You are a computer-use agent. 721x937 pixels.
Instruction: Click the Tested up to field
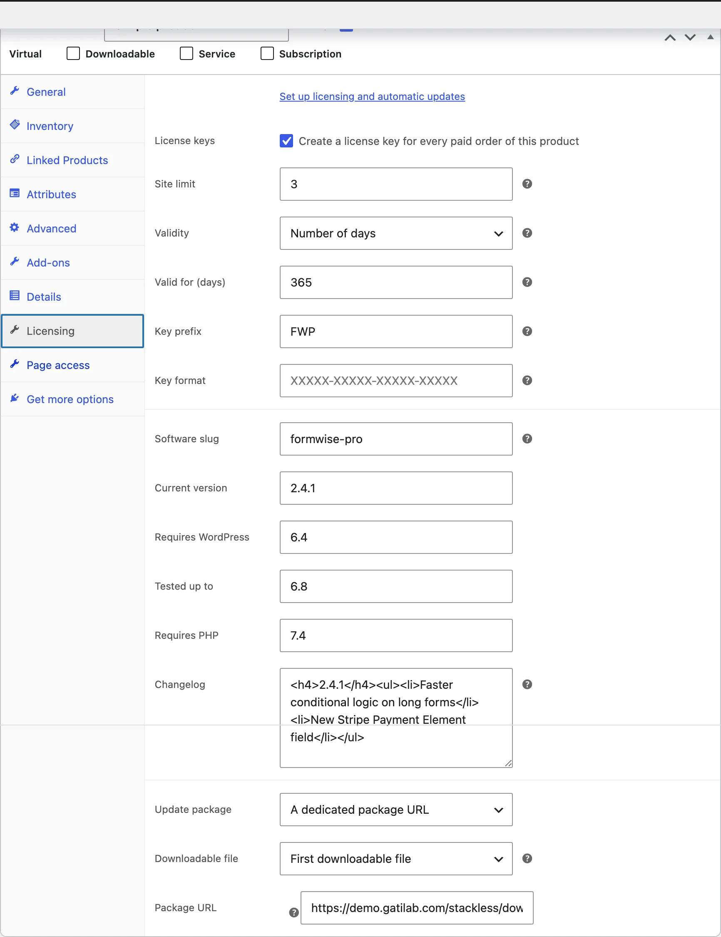pos(396,586)
